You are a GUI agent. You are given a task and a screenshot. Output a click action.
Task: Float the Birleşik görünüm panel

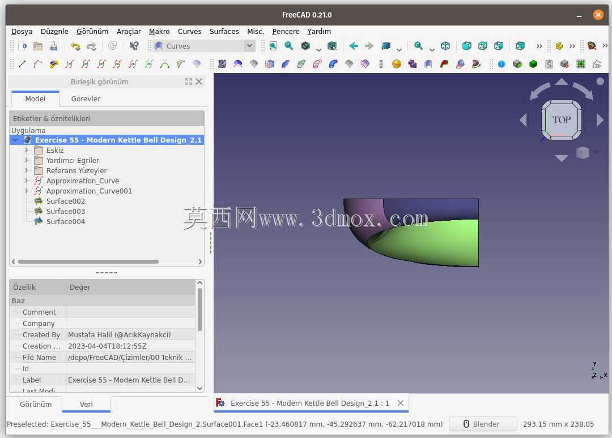(189, 81)
